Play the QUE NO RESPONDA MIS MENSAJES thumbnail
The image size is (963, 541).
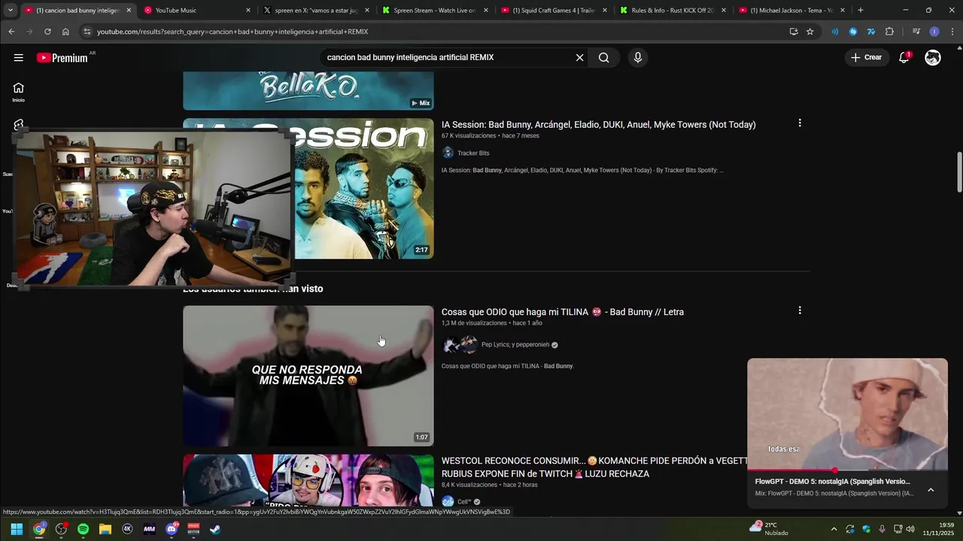tap(308, 376)
